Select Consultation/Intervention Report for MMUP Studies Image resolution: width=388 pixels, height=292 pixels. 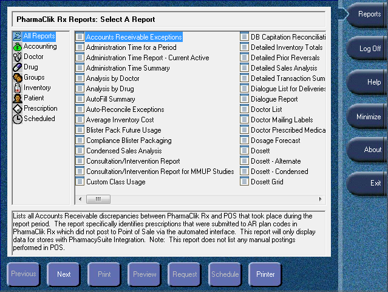pos(160,172)
